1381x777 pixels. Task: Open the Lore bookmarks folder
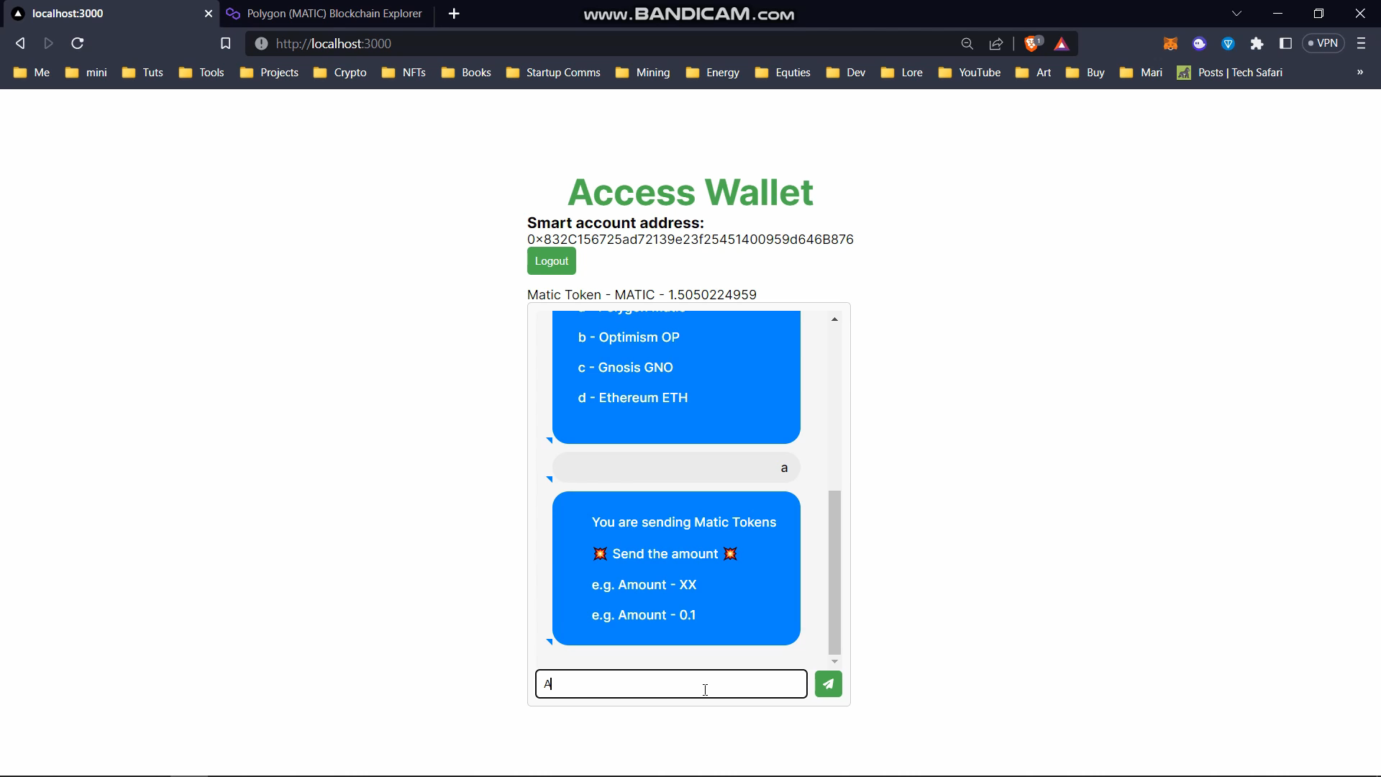click(x=902, y=73)
